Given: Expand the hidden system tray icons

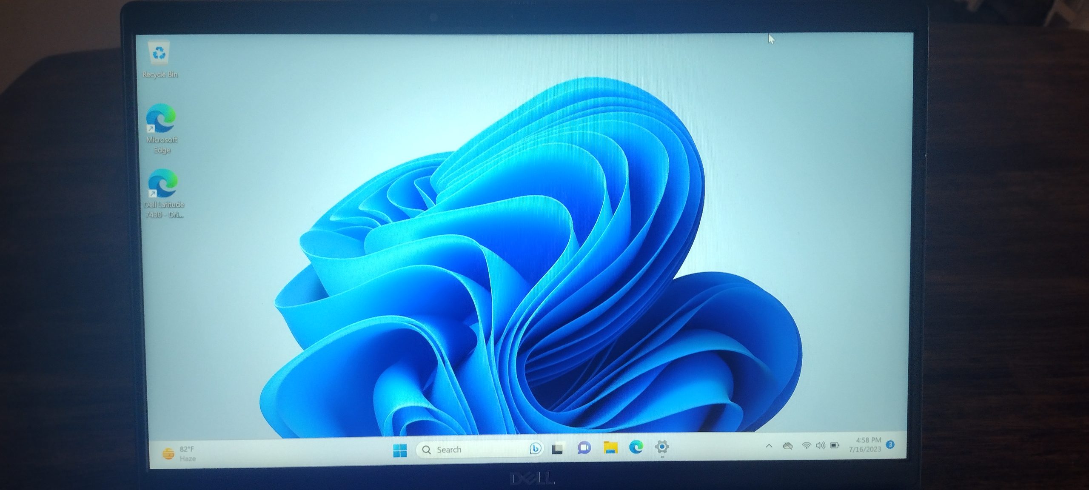Looking at the screenshot, I should coord(769,446).
